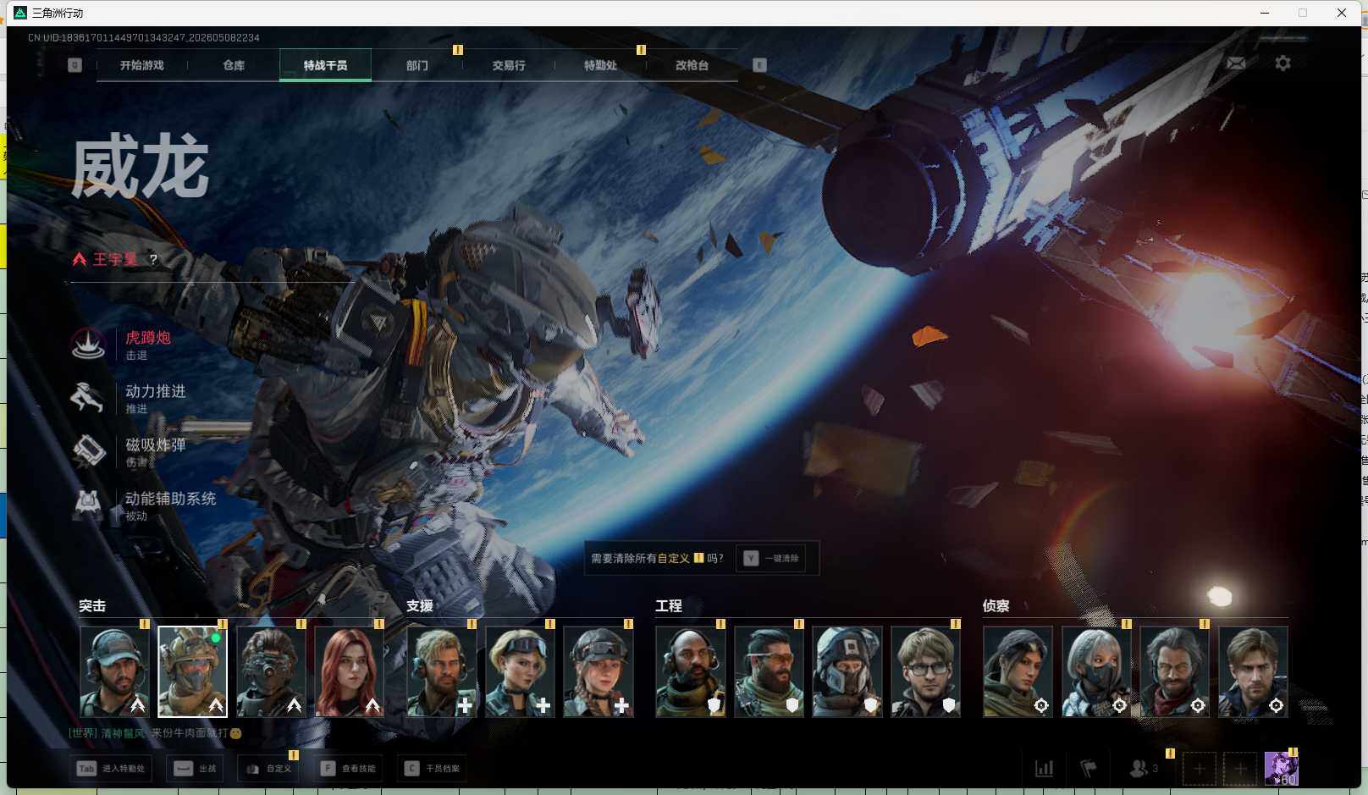Viewport: 1368px width, 795px height.
Task: Click the E next-tab key icon
Action: pyautogui.click(x=759, y=65)
